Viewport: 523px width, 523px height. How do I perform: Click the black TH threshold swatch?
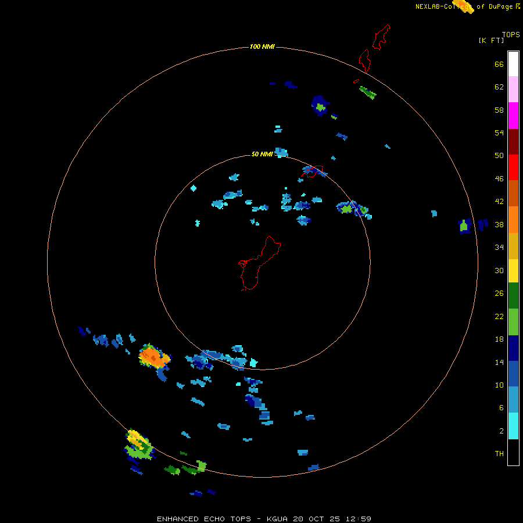point(513,452)
